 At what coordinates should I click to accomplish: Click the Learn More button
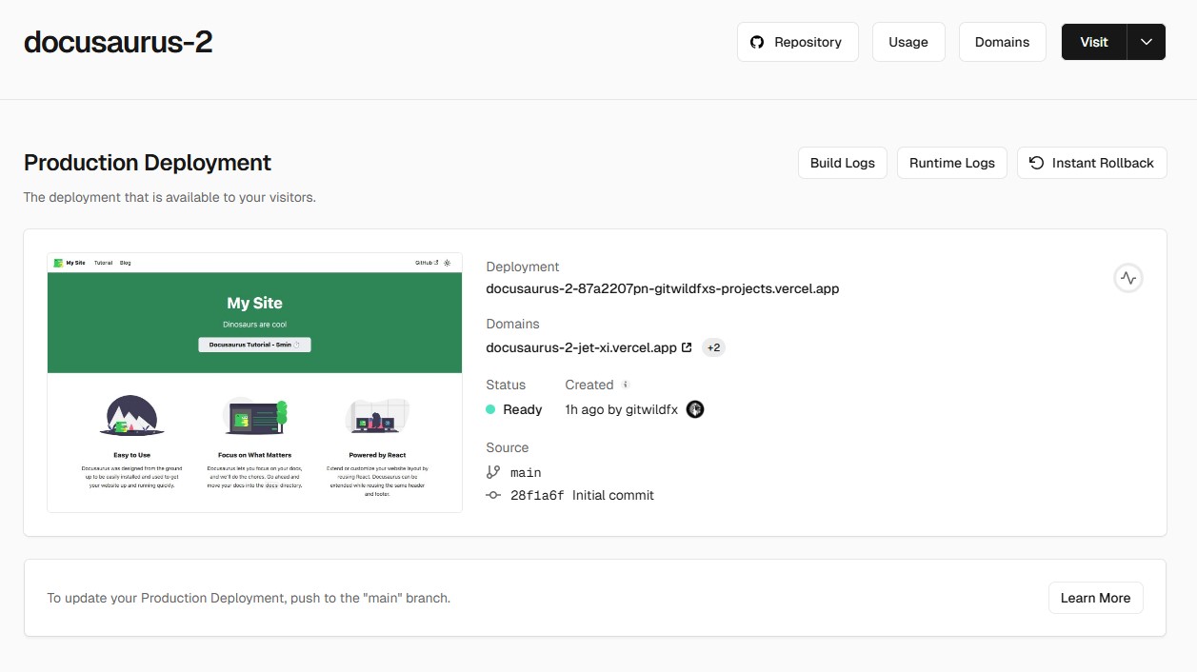[1095, 598]
